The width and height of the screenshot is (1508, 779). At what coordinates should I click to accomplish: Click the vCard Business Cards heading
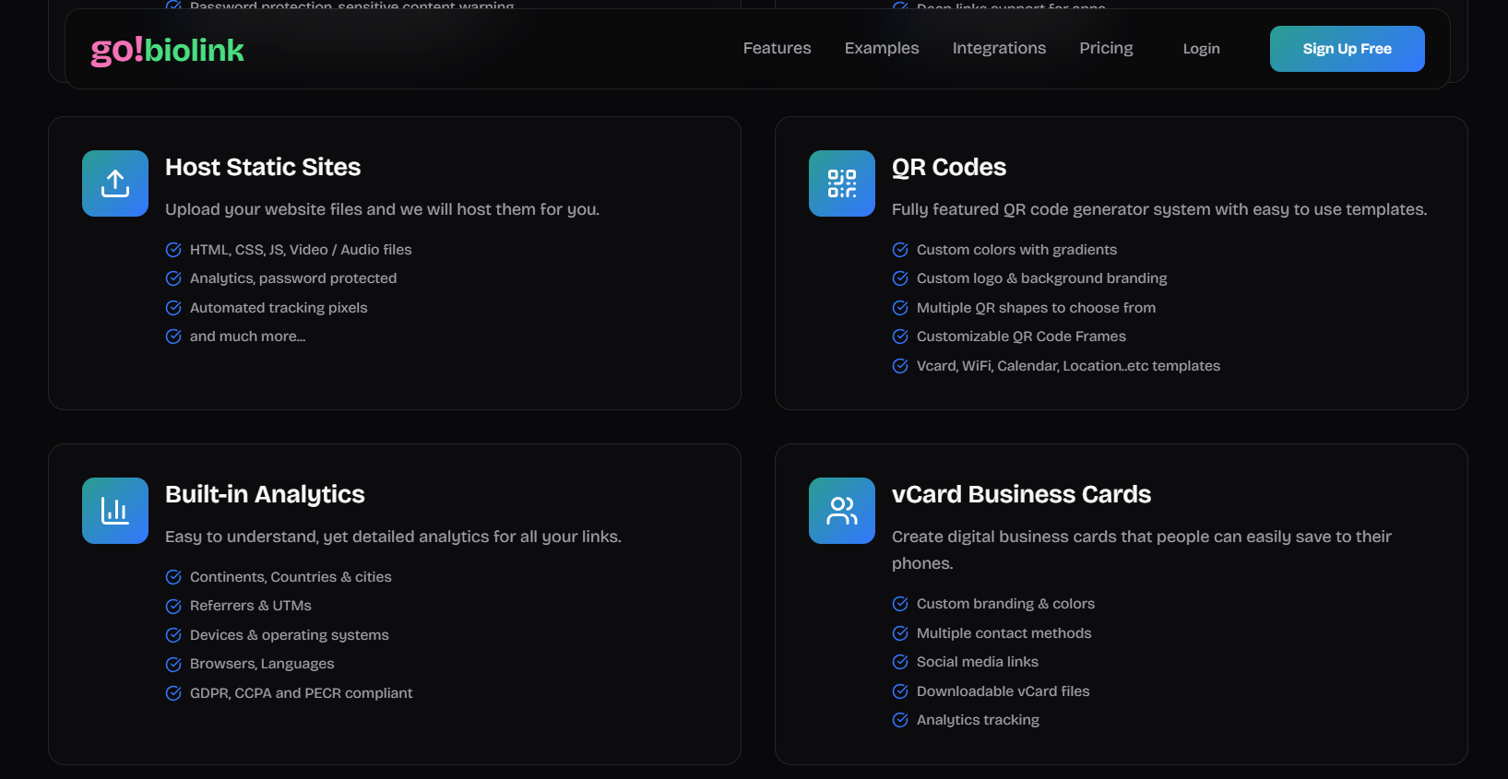(x=1021, y=494)
